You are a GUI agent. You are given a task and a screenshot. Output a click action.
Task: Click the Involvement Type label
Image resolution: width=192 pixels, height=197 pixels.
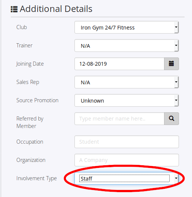click(36, 178)
